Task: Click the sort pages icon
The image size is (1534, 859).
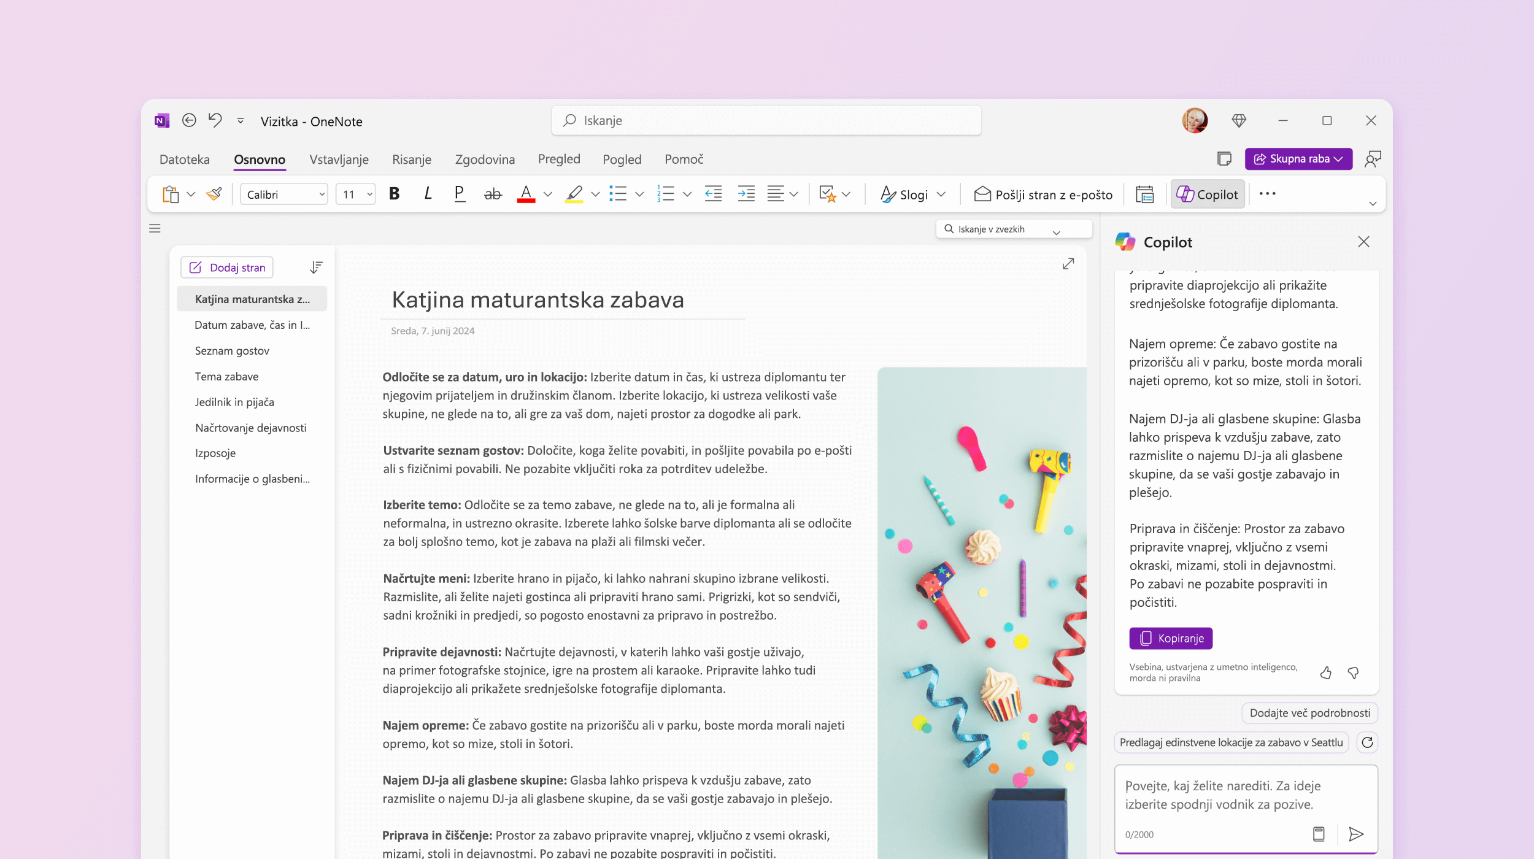Action: click(x=316, y=268)
